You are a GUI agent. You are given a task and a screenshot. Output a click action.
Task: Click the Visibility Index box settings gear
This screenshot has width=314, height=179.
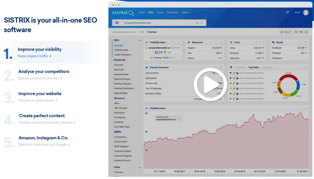[179, 42]
